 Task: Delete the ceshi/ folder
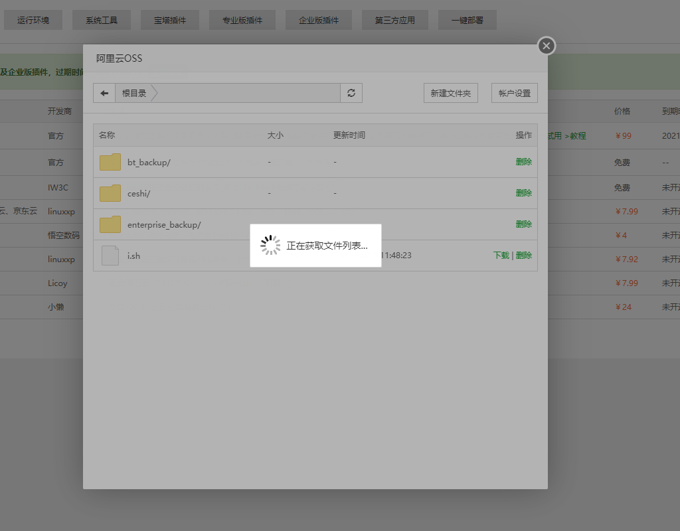click(523, 193)
